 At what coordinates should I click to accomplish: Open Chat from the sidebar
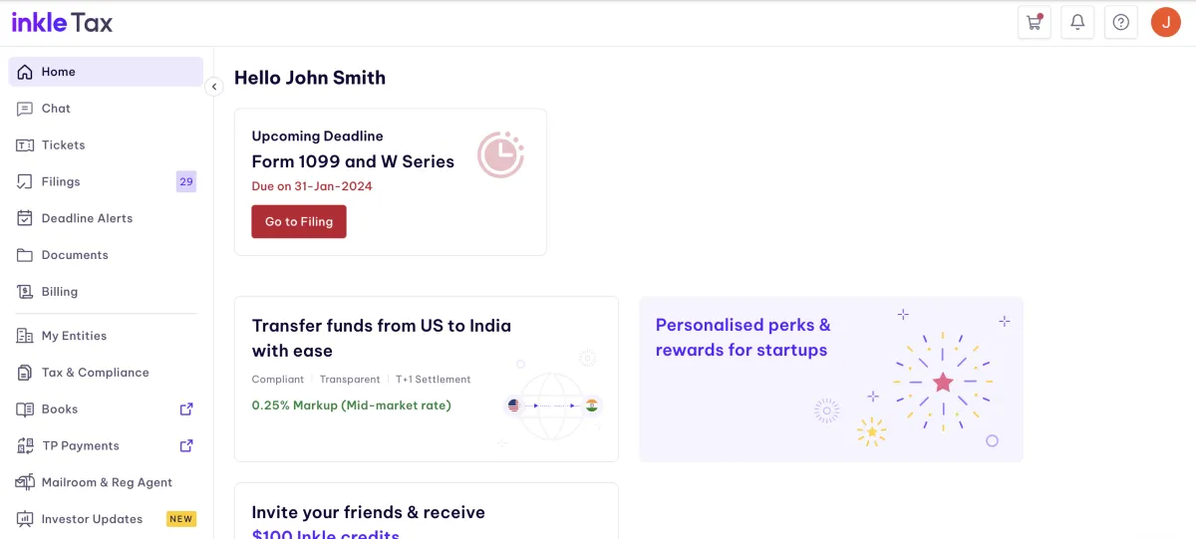coord(56,109)
